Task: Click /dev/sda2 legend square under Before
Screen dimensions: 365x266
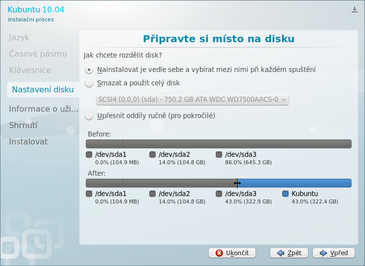Action: click(x=152, y=155)
